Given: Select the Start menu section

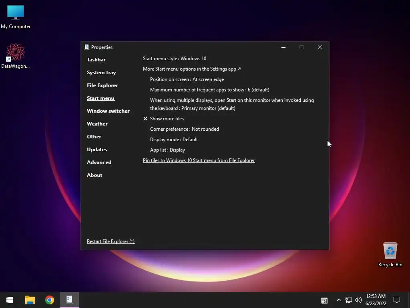Looking at the screenshot, I should 100,98.
